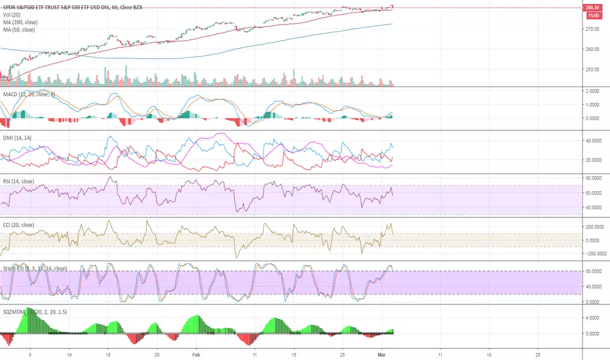
Task: Click 200.0000 on the CCI scale
Action: coord(594,227)
